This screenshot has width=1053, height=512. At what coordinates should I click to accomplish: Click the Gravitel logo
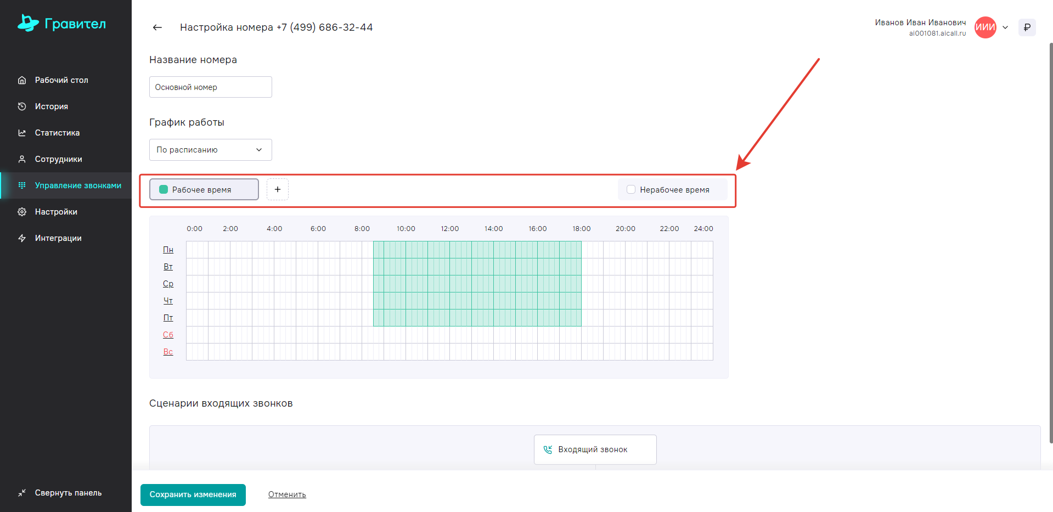[x=61, y=24]
